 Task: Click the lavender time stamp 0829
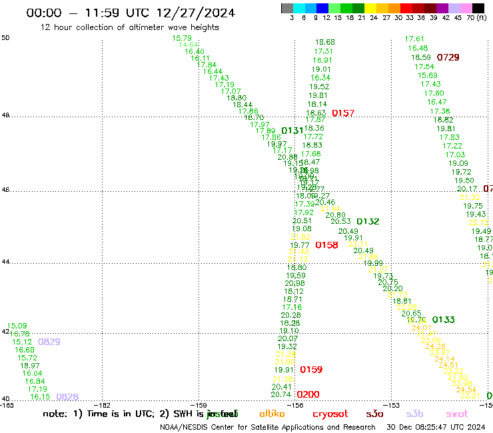[49, 342]
